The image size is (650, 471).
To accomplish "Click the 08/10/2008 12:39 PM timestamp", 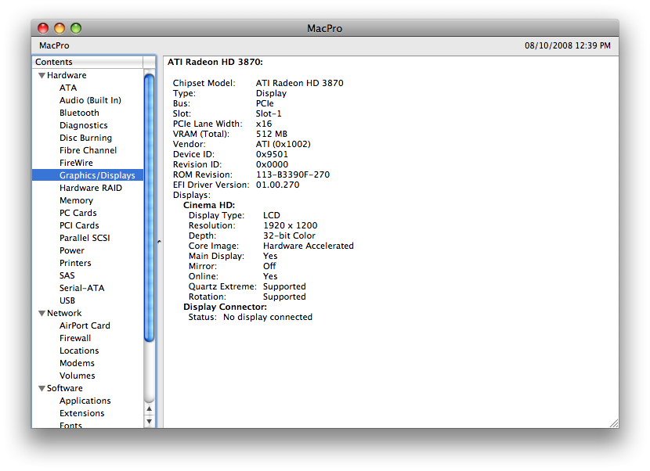I will pos(568,45).
